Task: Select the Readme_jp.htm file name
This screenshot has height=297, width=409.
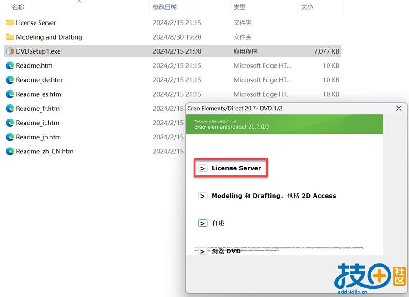Action: click(x=38, y=138)
